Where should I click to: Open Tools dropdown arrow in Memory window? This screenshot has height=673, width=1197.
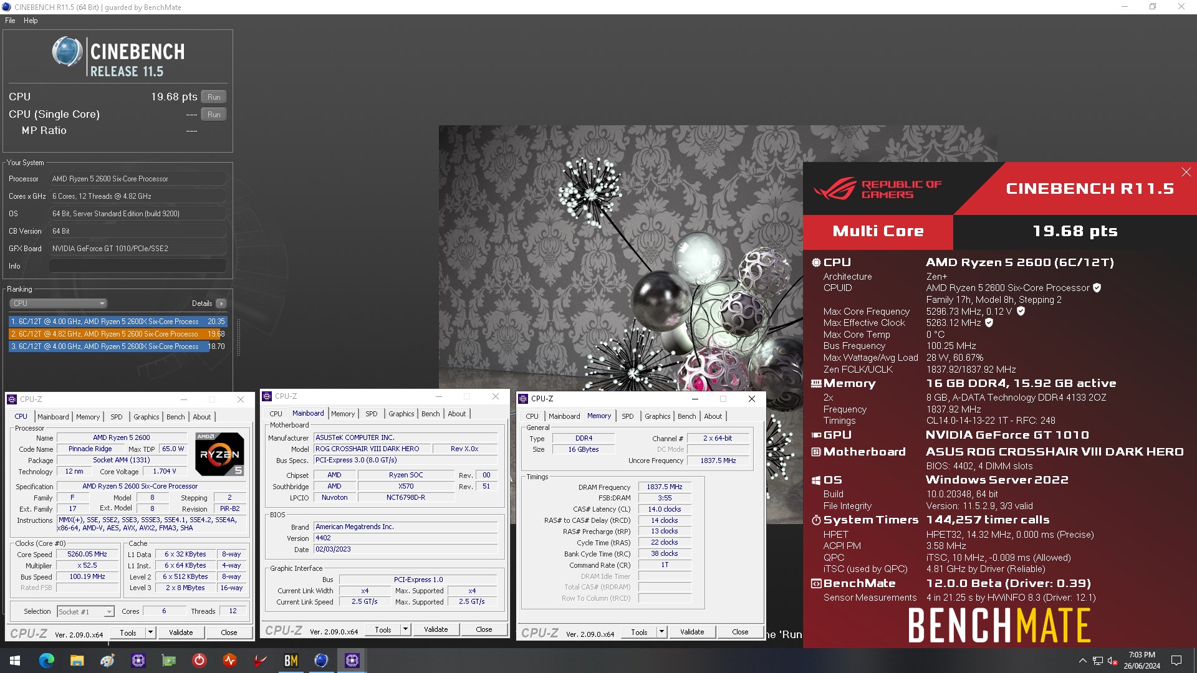(x=661, y=632)
